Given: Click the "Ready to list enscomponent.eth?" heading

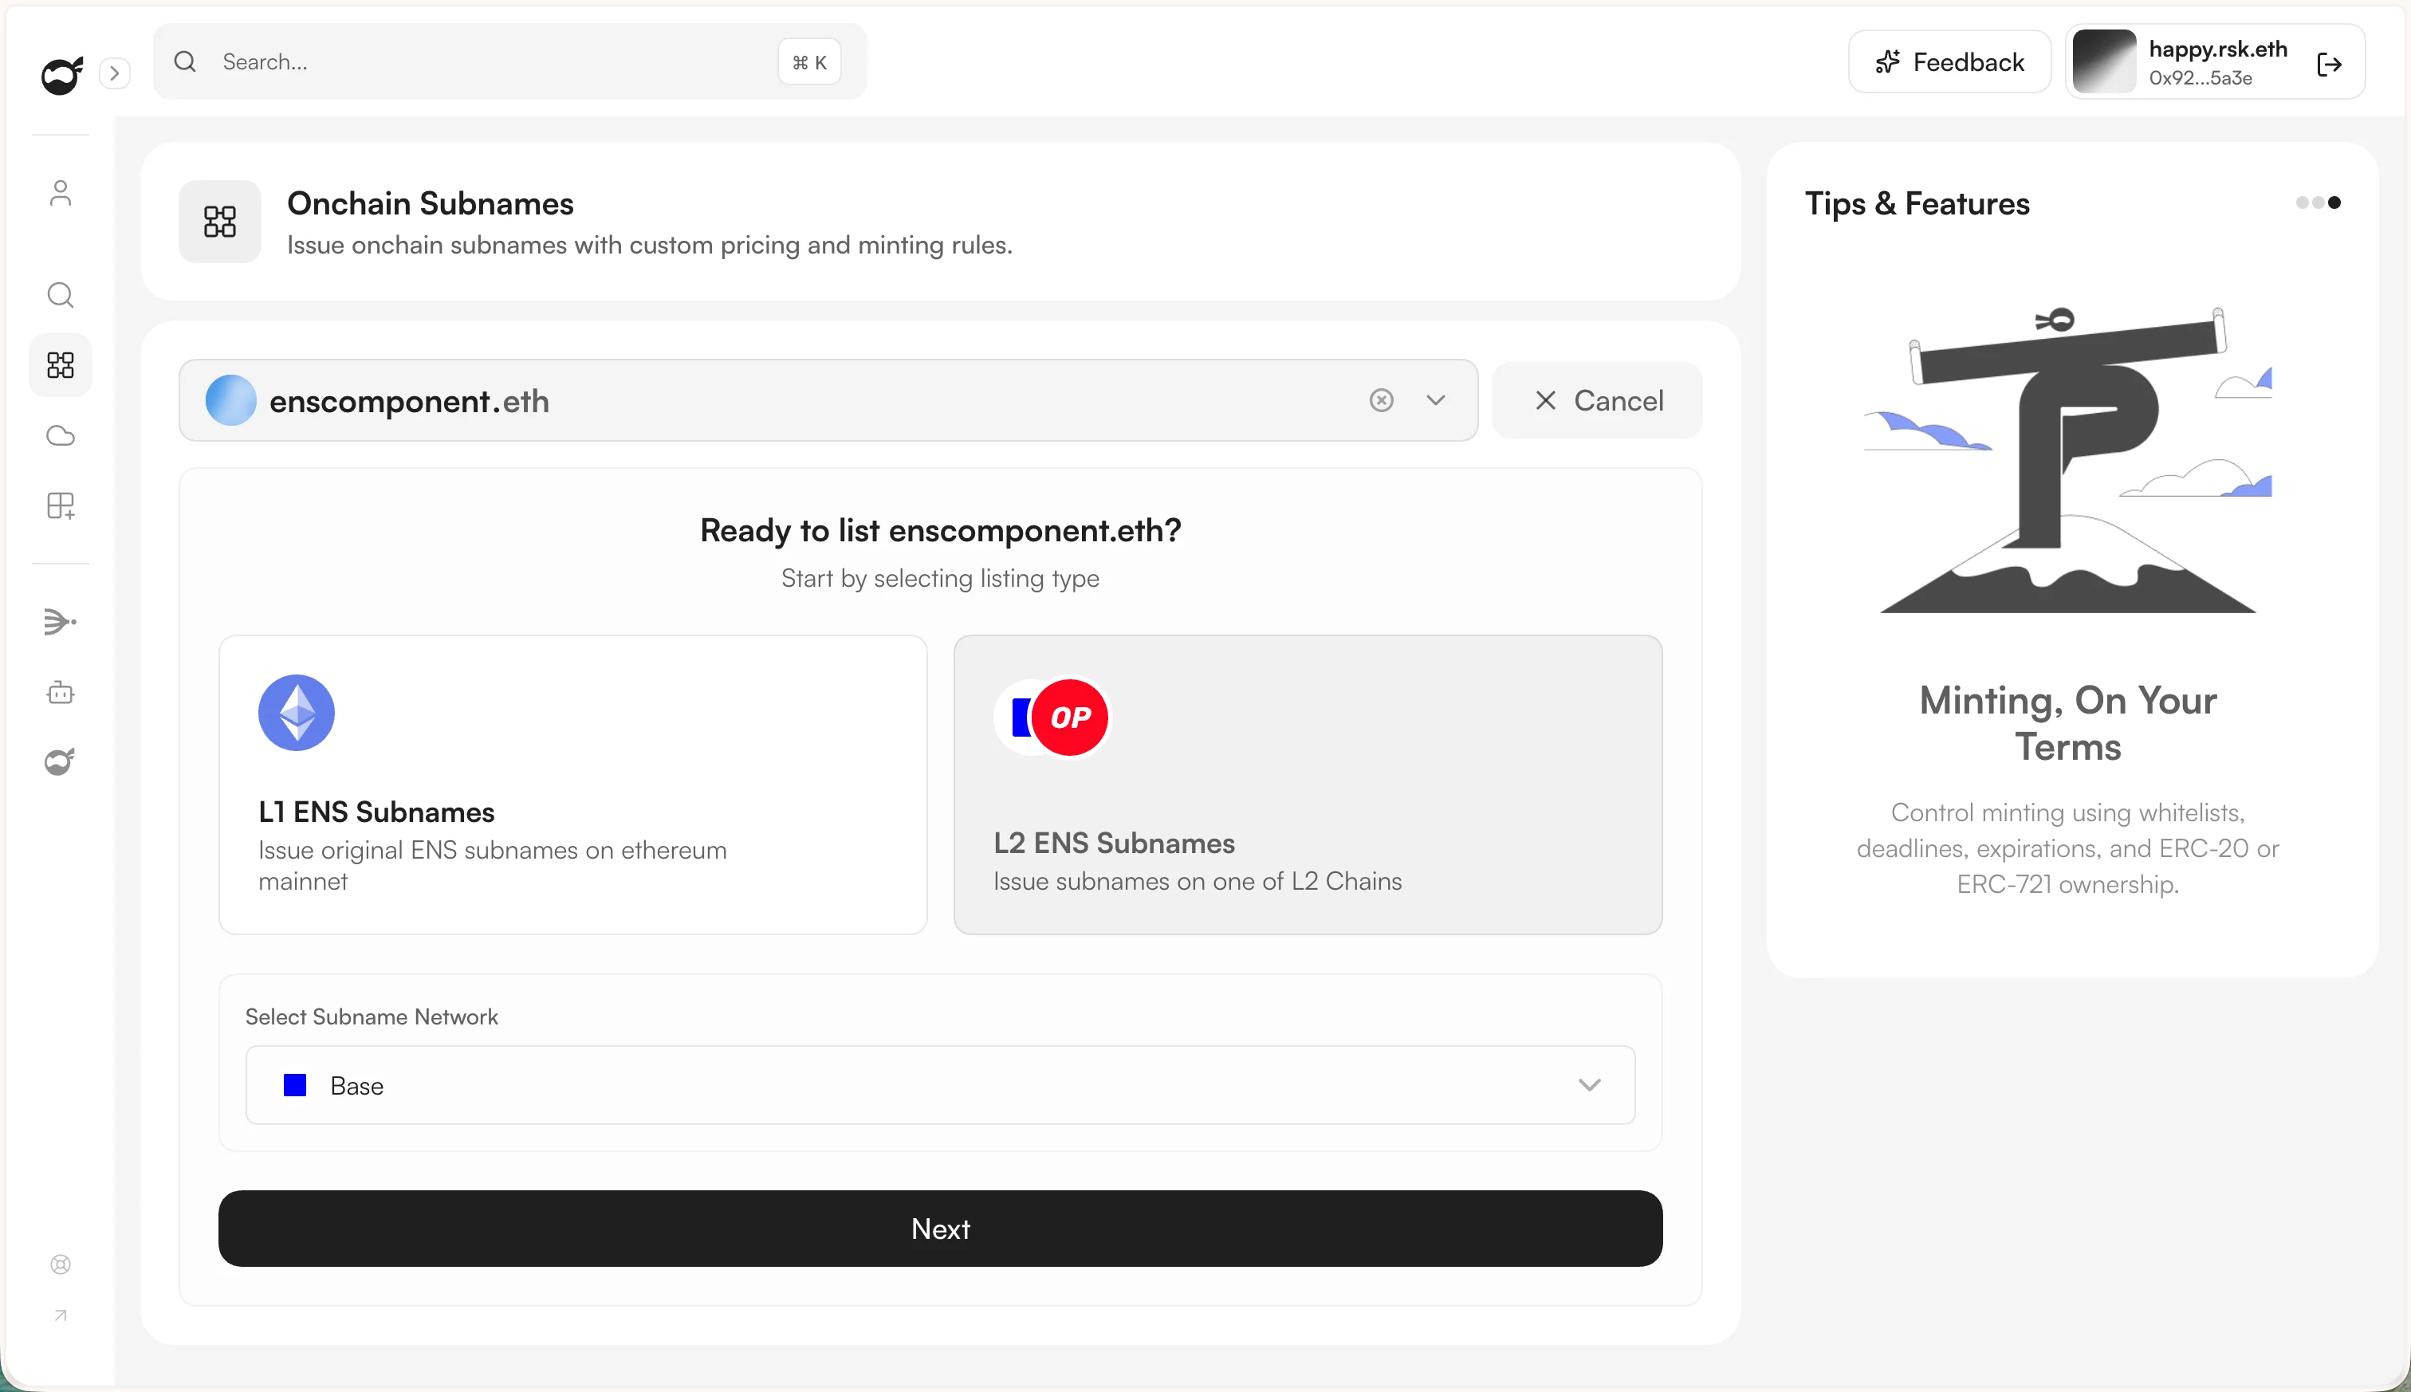Looking at the screenshot, I should point(941,529).
